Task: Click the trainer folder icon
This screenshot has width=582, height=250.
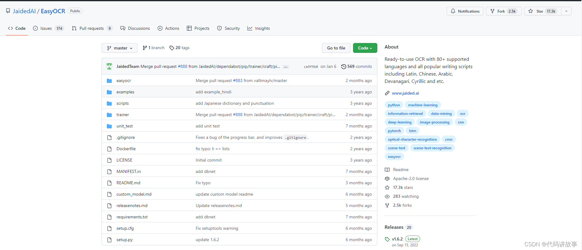Action: coord(109,115)
